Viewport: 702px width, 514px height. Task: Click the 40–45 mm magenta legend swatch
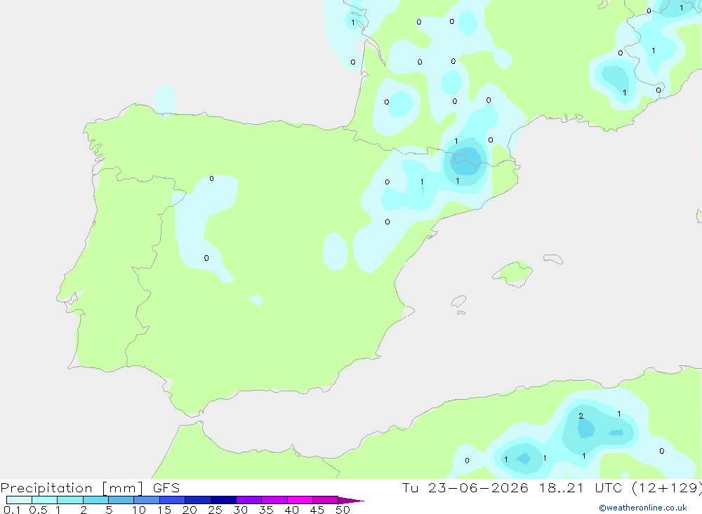300,500
